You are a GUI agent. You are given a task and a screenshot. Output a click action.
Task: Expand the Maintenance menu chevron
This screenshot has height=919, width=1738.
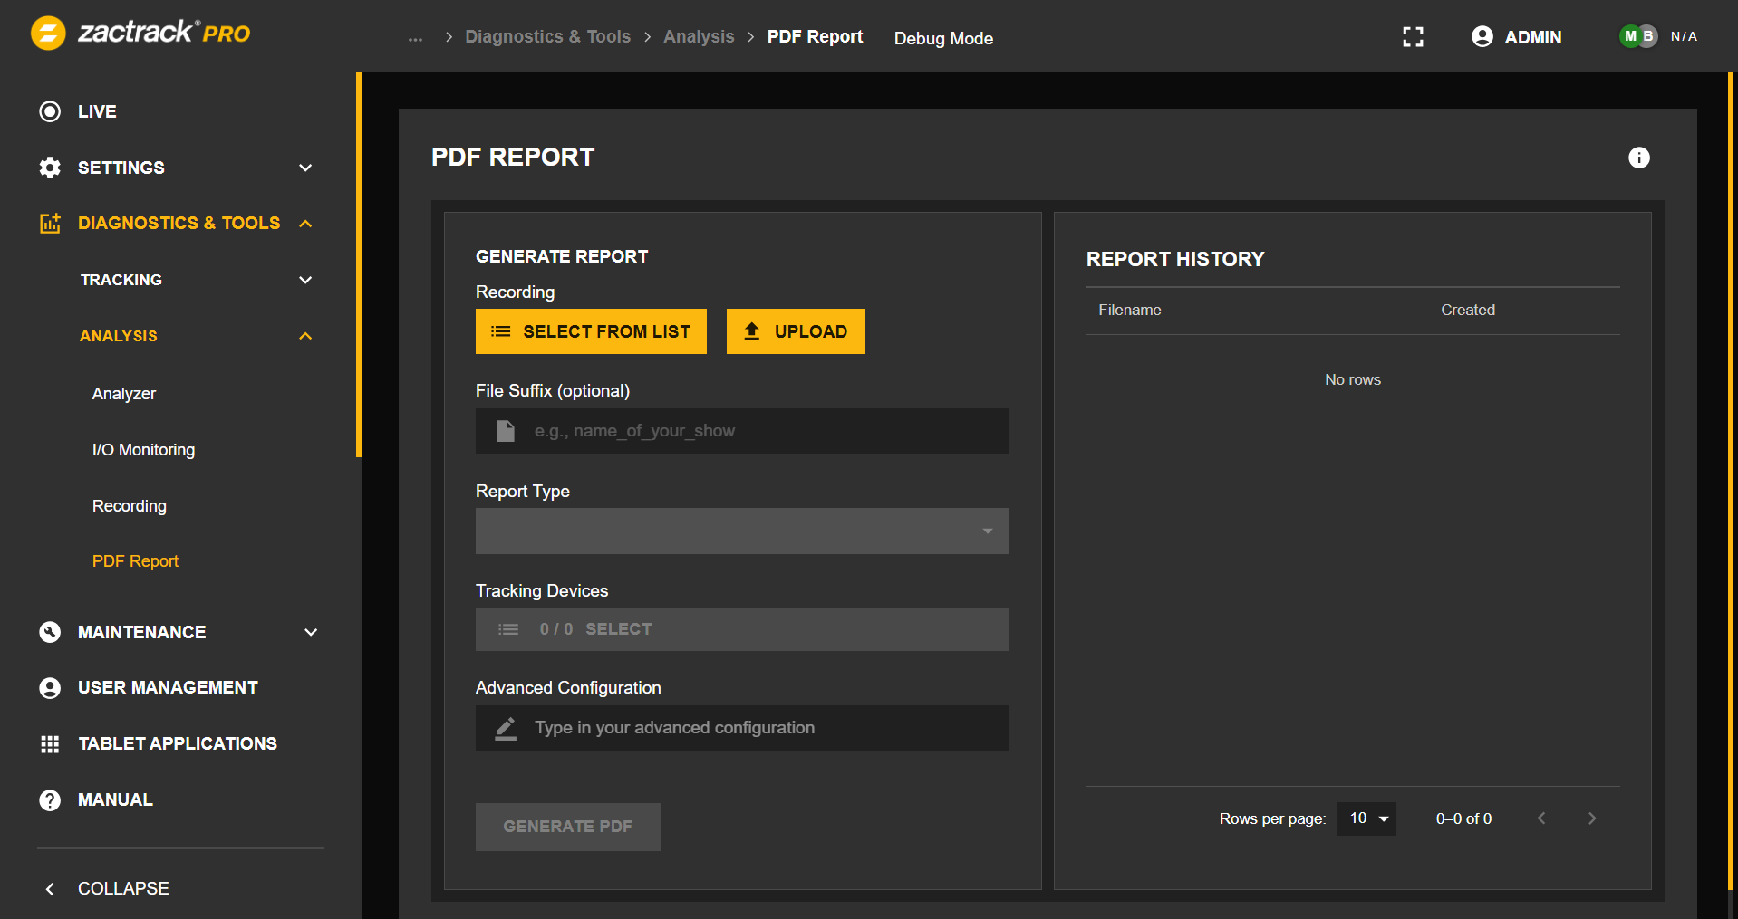(311, 632)
